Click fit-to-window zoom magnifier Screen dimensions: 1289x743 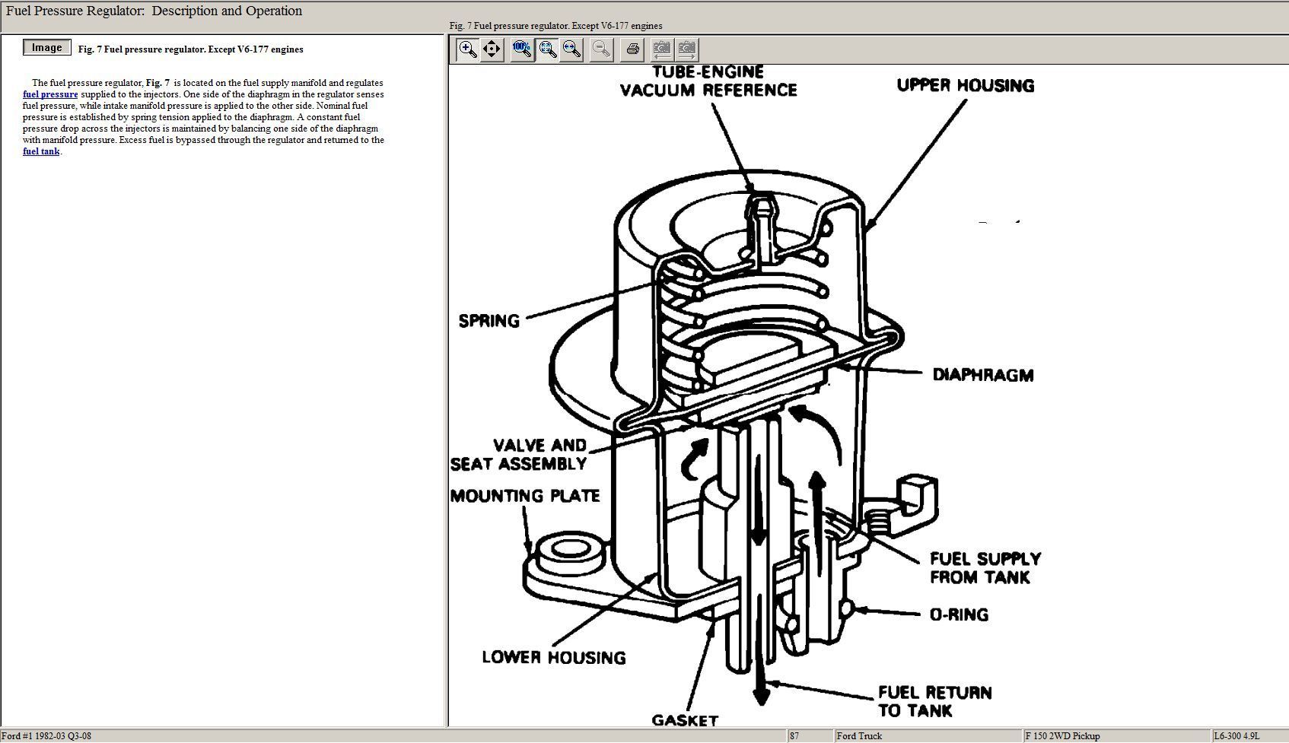(547, 49)
